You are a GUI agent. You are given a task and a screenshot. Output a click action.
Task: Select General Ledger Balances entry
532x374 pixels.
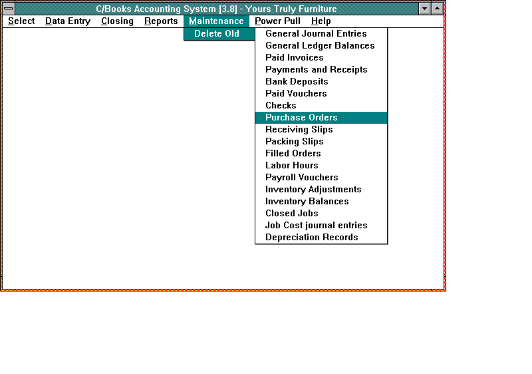click(x=320, y=46)
